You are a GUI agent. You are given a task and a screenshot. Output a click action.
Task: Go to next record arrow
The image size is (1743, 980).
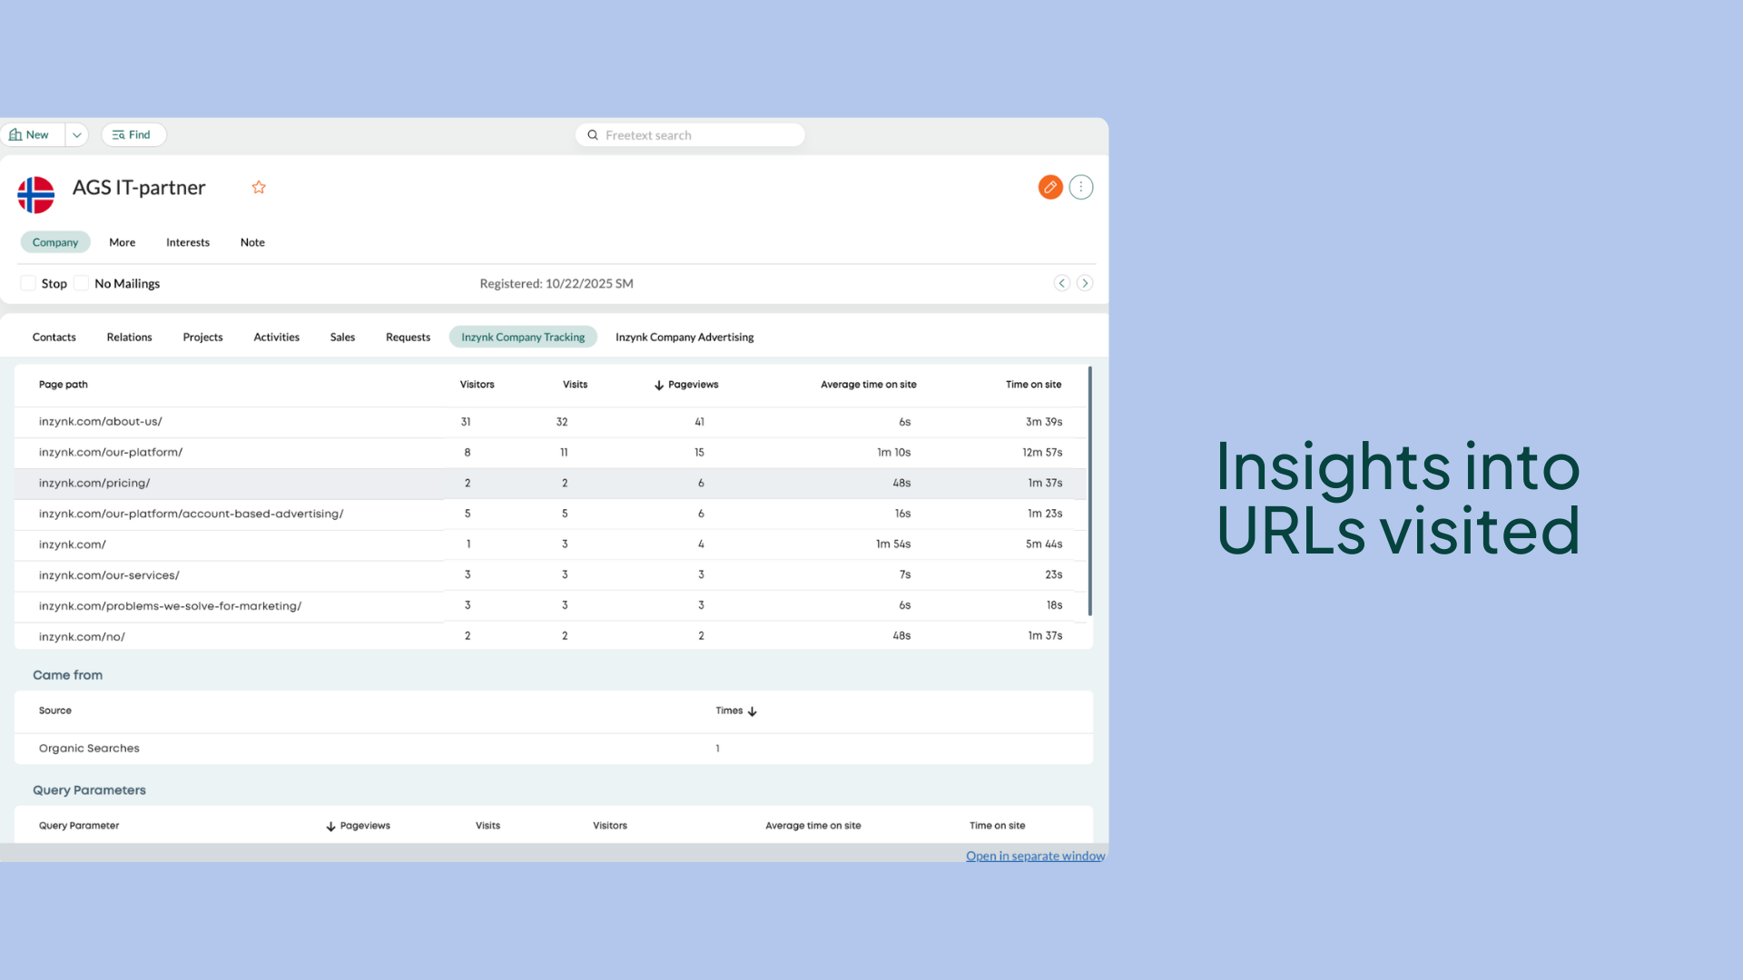click(1085, 283)
